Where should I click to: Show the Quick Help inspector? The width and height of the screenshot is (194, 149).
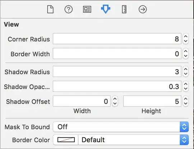coord(69,9)
